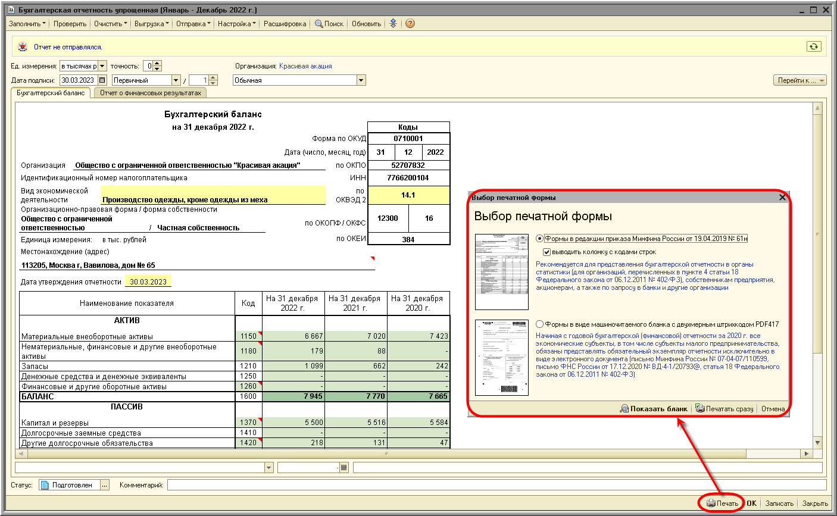Click value 5 500 in Капитал и резервы row

[x=293, y=423]
